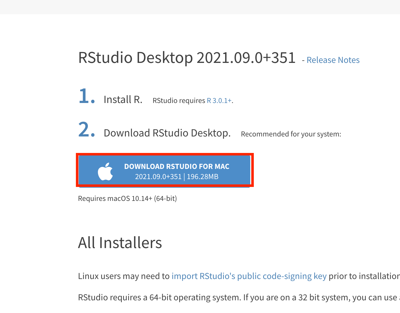Click 'RStudio requires a 64-bit operating system' sentence
400x313 pixels.
(x=159, y=297)
